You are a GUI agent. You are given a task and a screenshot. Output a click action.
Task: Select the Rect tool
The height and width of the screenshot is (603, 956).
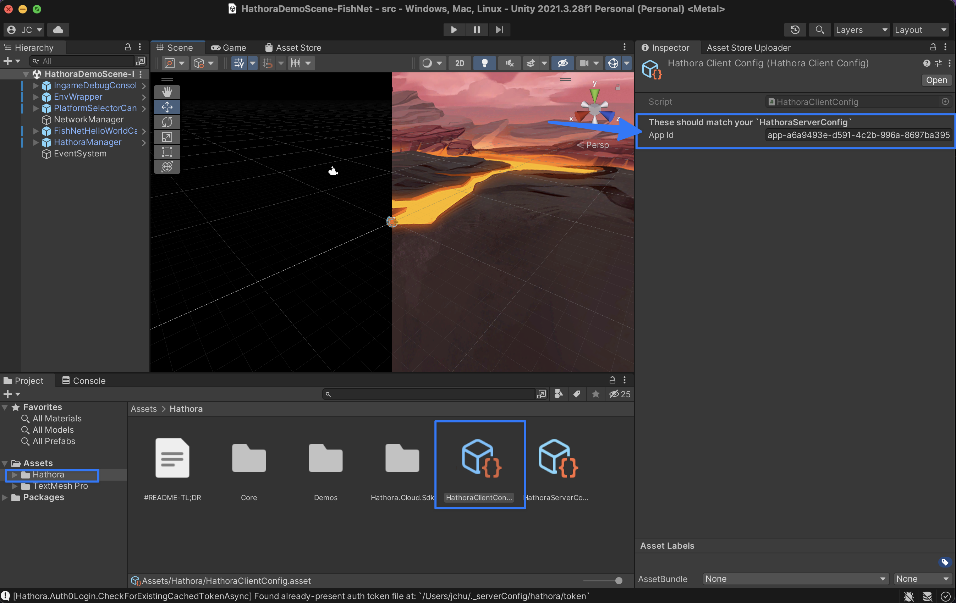[x=167, y=151]
